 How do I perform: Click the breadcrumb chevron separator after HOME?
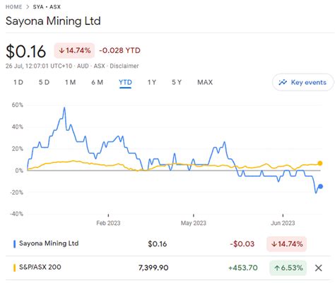28,7
